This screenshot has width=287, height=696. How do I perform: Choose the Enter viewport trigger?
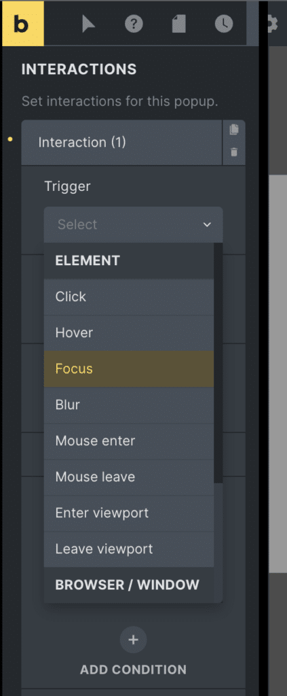129,512
